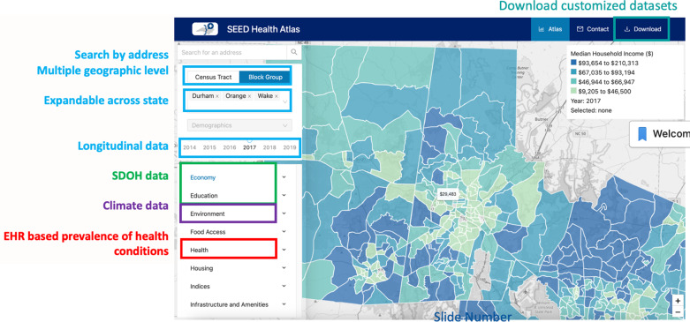Expand the Environment category

(284, 213)
